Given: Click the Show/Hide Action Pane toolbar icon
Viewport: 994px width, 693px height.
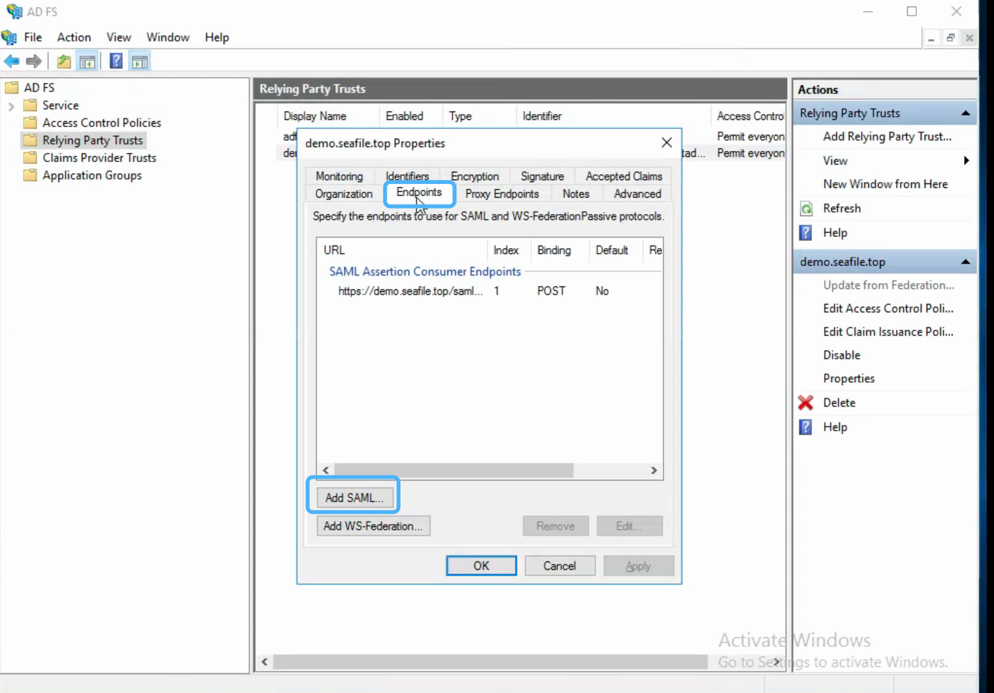Looking at the screenshot, I should pos(140,62).
